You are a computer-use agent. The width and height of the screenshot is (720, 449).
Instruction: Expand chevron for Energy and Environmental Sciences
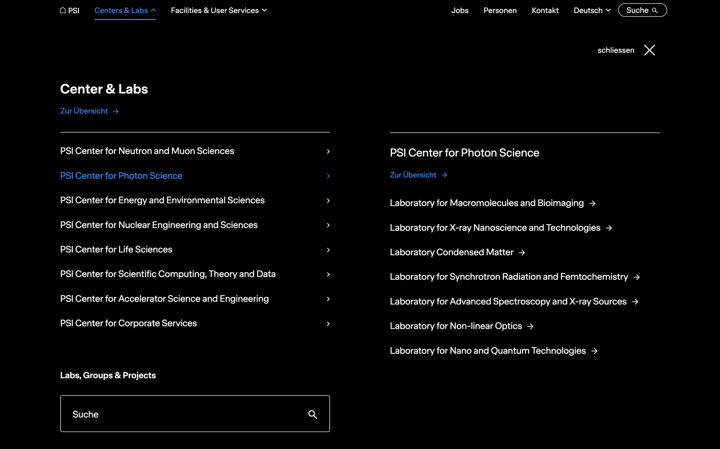(x=328, y=200)
